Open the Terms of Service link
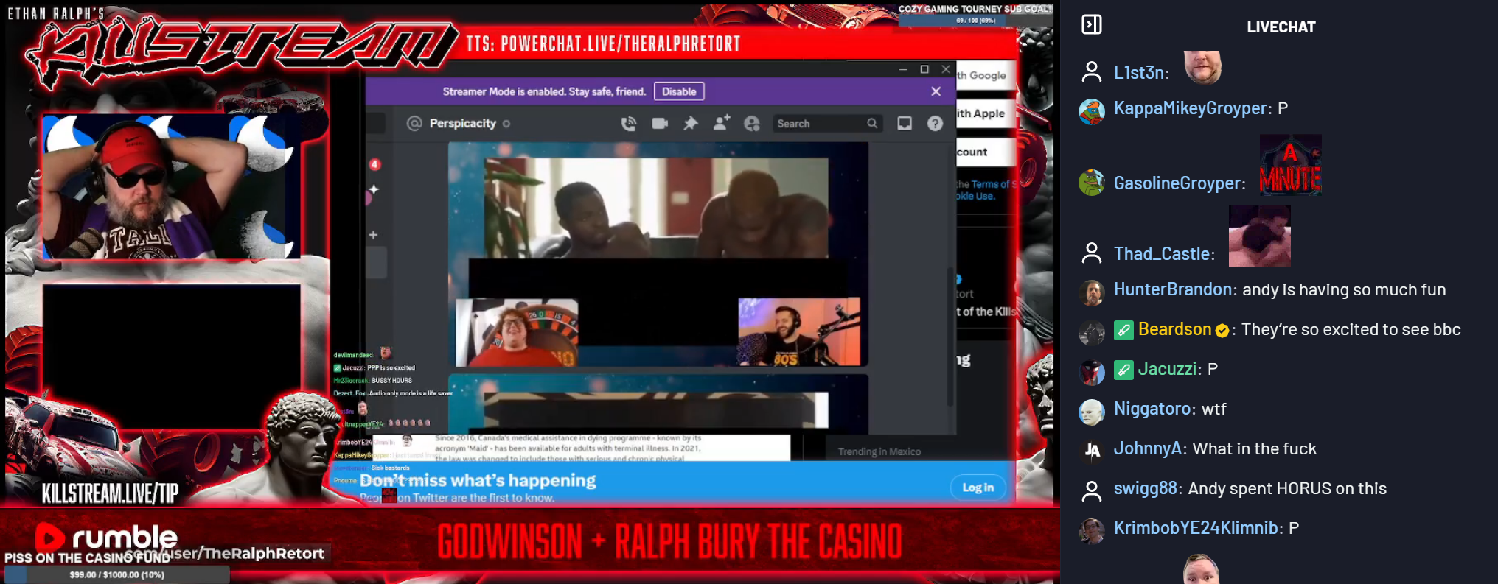 click(x=994, y=184)
